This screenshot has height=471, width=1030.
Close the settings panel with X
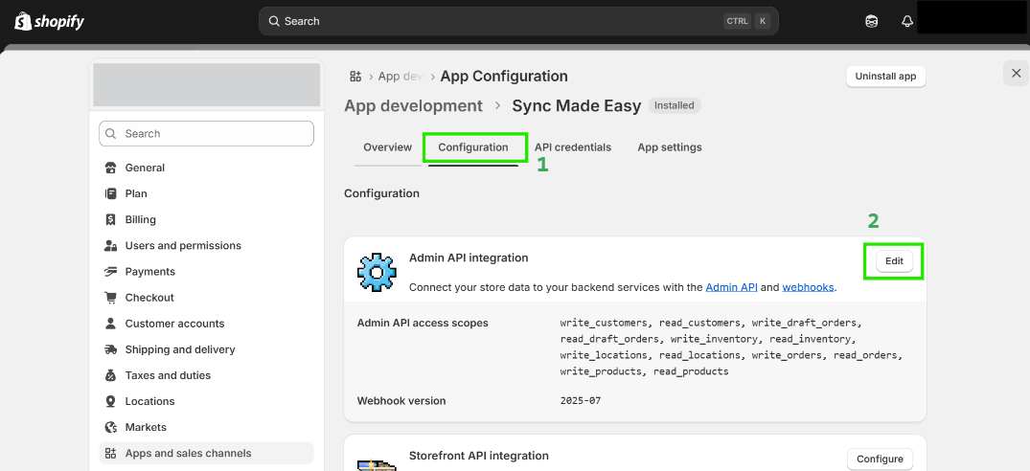click(x=1016, y=73)
